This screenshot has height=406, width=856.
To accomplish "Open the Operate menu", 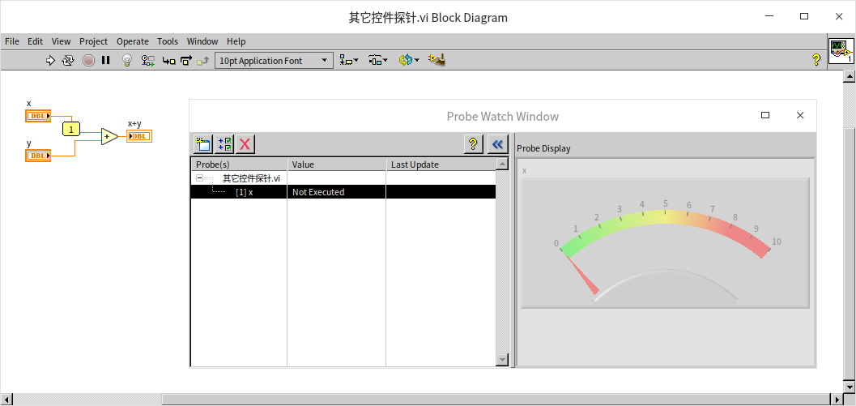I will click(132, 41).
